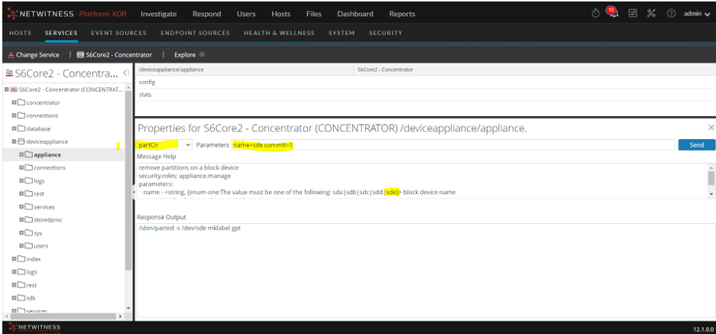The width and height of the screenshot is (716, 334).
Task: Select connections under deviceappliance
Action: 50,167
